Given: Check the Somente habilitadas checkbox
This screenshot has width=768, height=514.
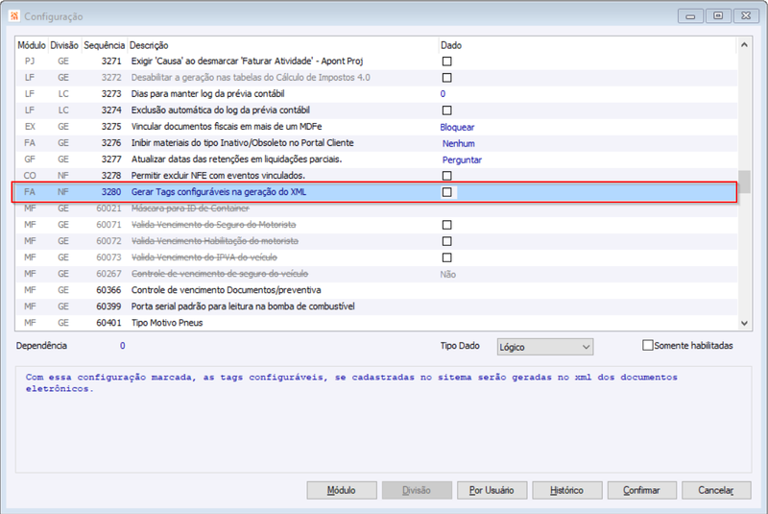Looking at the screenshot, I should [647, 346].
